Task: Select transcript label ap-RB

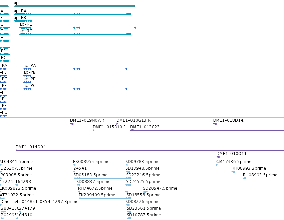Action: 20,18
